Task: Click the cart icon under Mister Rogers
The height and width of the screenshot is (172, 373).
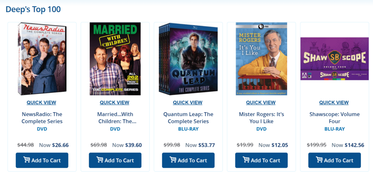Action: click(x=246, y=160)
